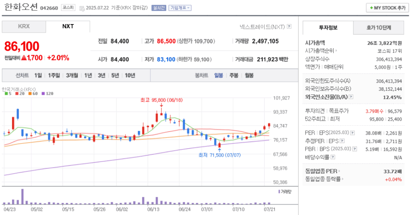
Task: Click the current price 86,100
Action: pos(22,47)
